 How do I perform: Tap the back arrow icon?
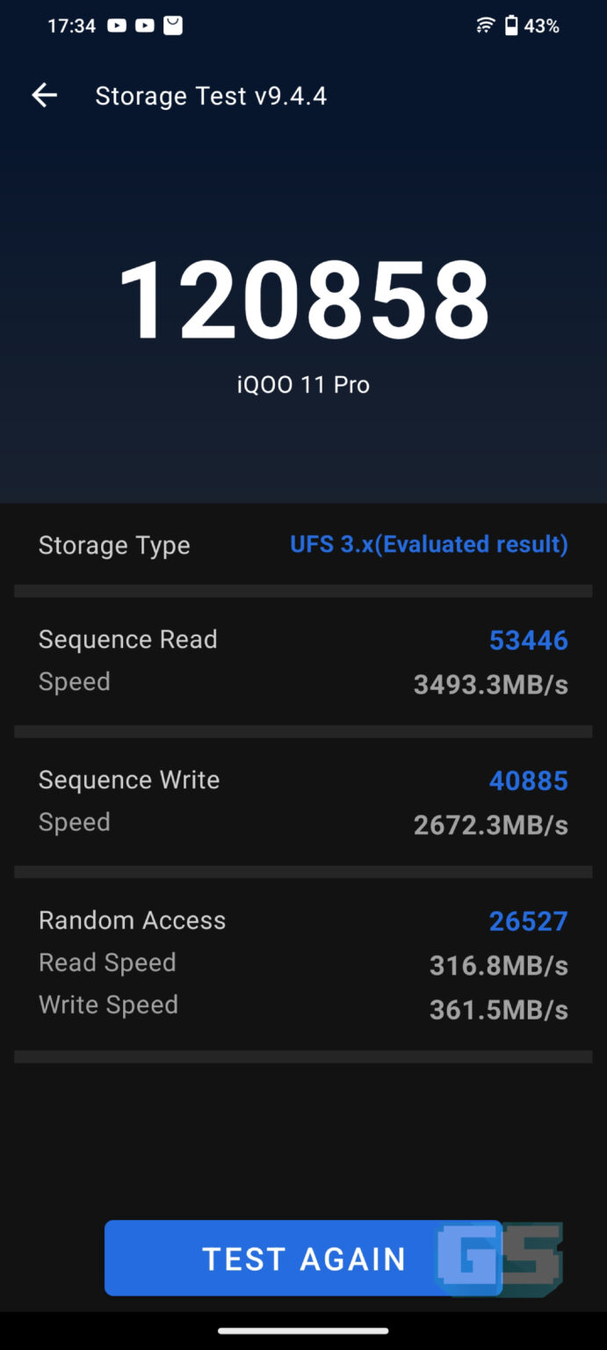(44, 96)
